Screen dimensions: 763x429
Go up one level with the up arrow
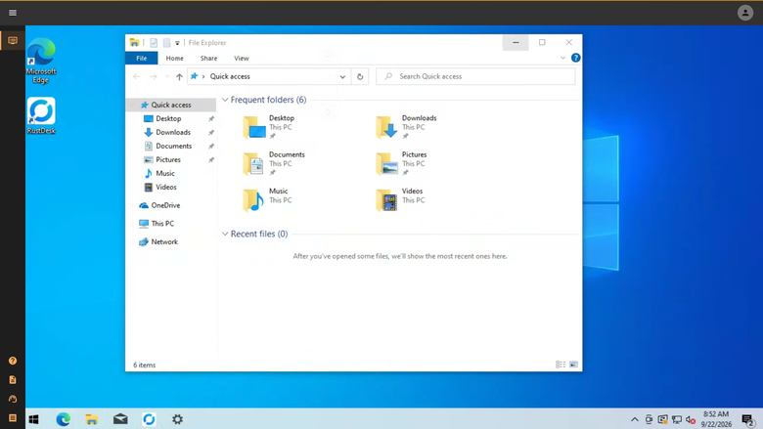coord(179,77)
